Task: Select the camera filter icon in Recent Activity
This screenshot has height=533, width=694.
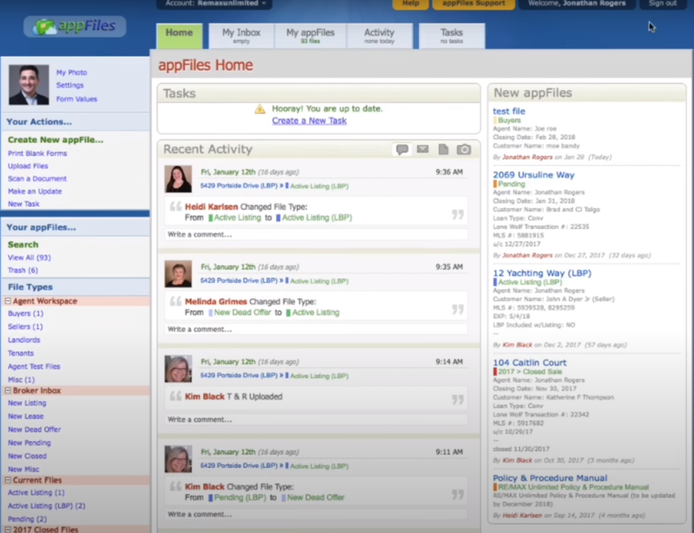Action: click(463, 149)
